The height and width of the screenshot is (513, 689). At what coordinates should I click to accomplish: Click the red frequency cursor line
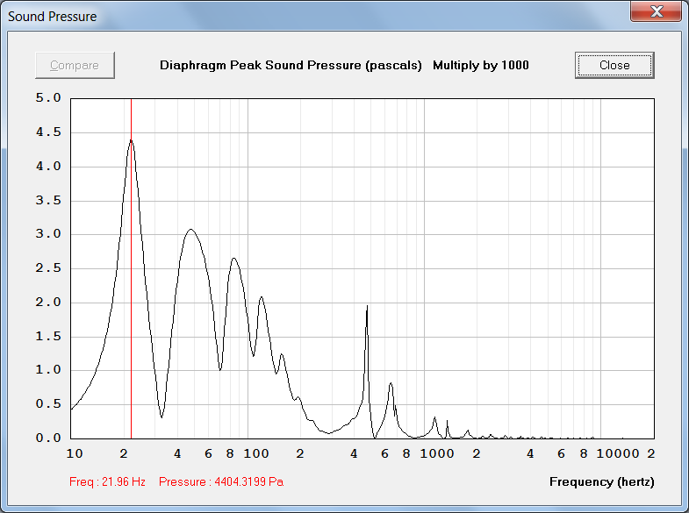[x=131, y=268]
